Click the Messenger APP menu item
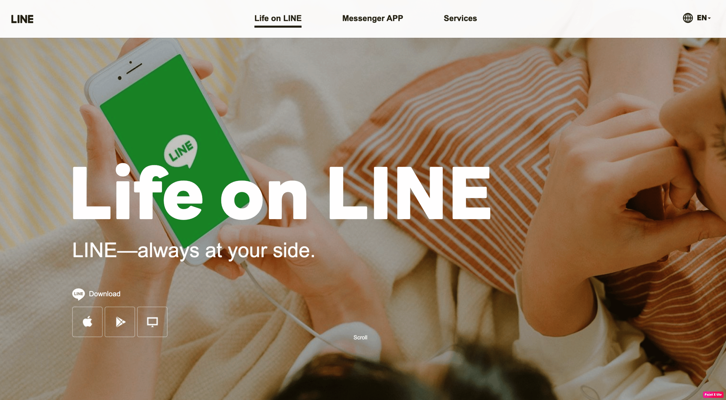Viewport: 726px width, 400px height. point(372,18)
